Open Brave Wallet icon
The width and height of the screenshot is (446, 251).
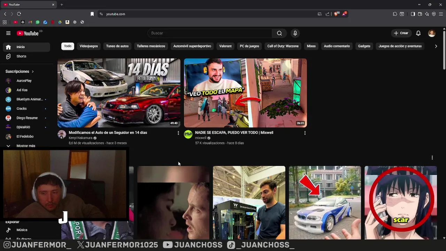coord(420,14)
